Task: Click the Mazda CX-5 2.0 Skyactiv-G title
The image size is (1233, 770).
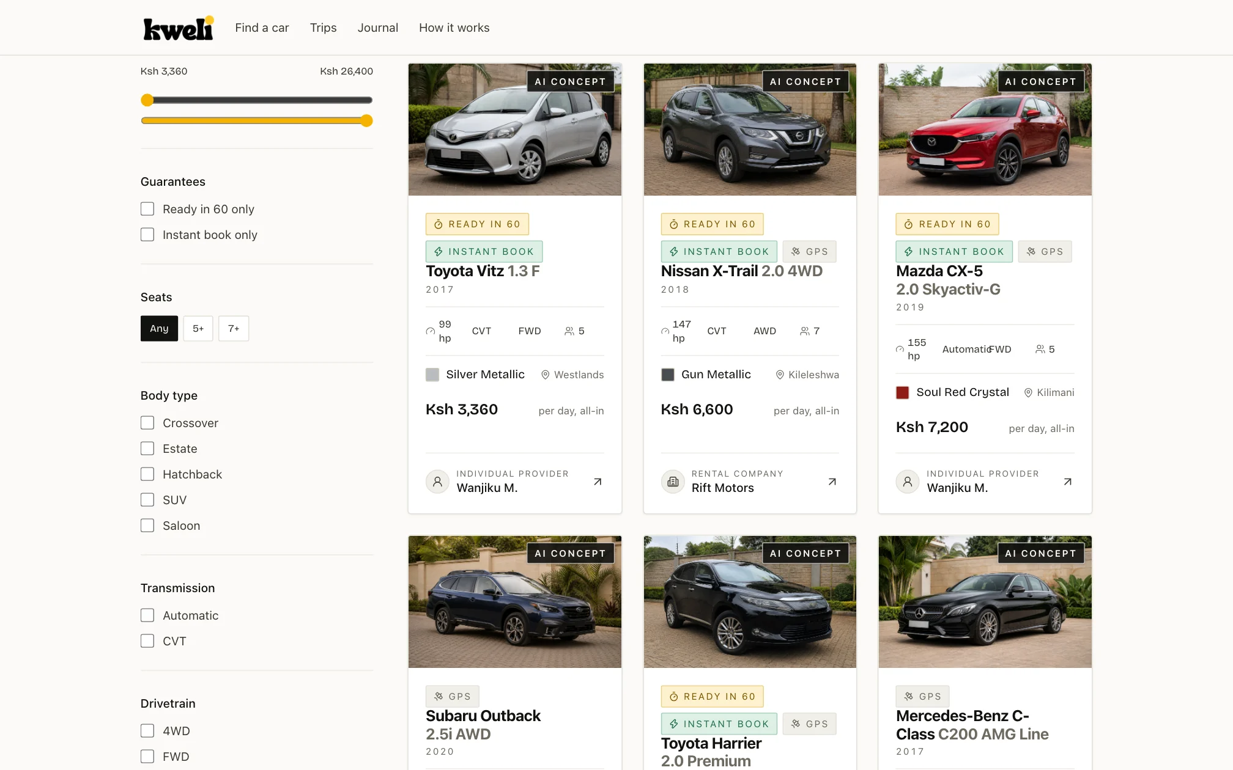Action: [948, 280]
